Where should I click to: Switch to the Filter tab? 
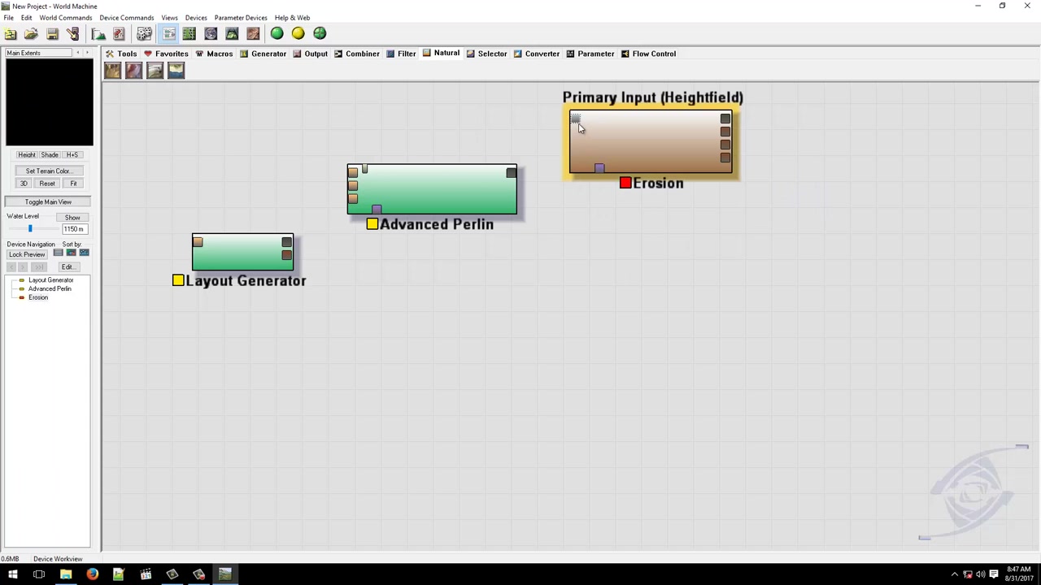(401, 54)
